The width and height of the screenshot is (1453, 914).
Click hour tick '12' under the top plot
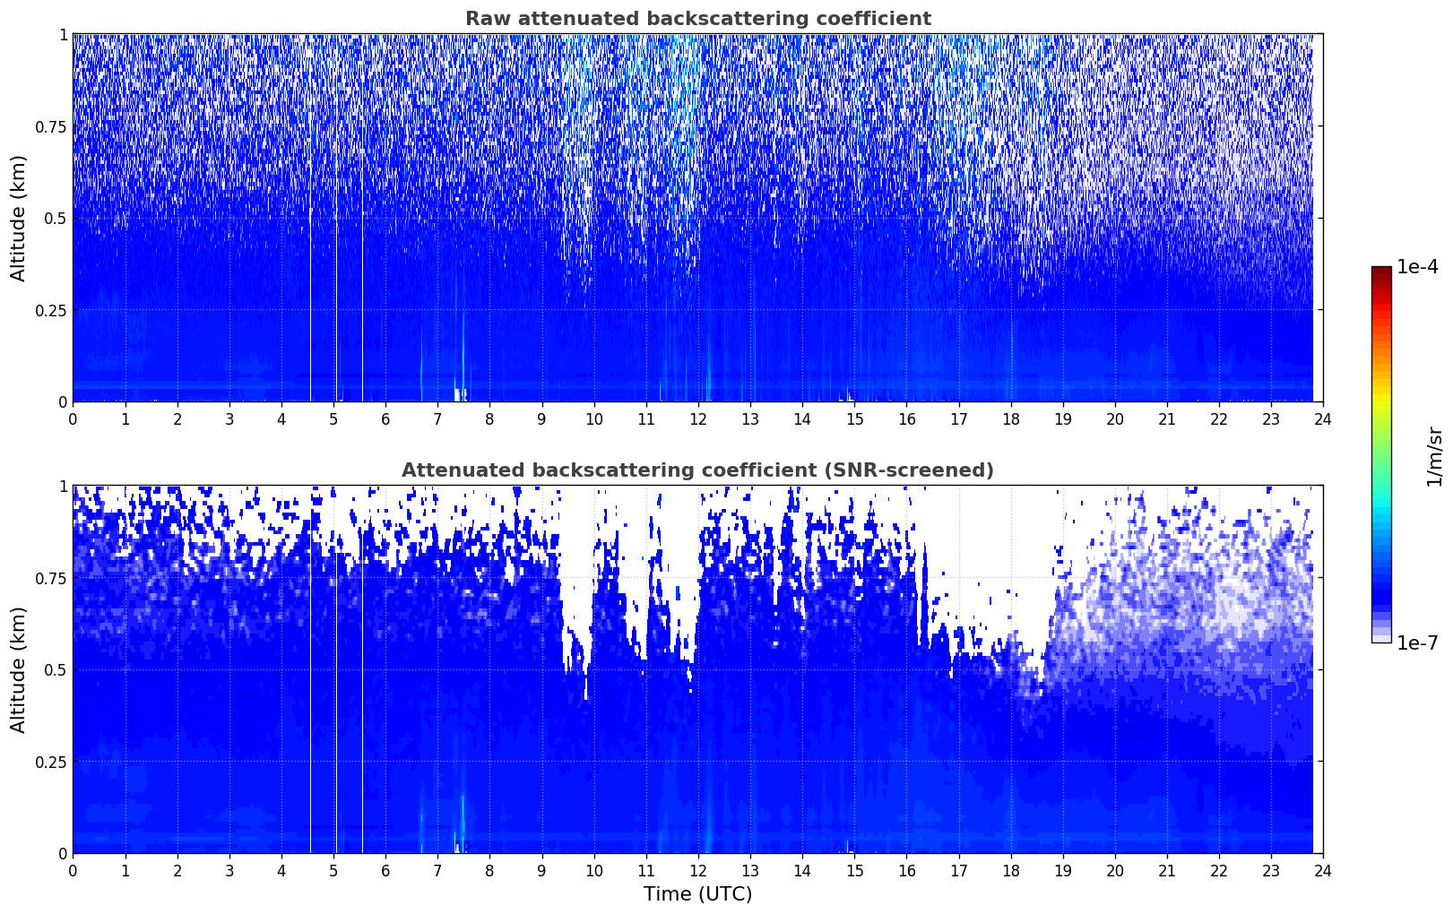(x=698, y=418)
